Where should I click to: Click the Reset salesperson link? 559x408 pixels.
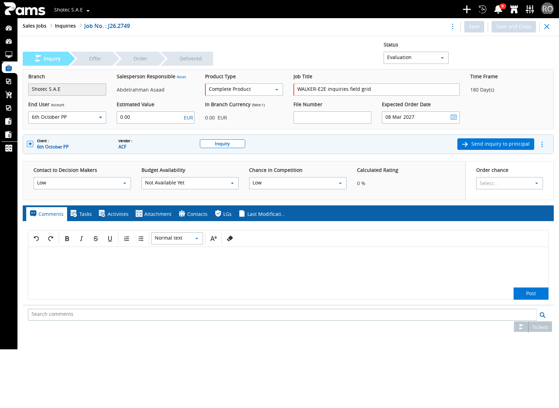181,77
